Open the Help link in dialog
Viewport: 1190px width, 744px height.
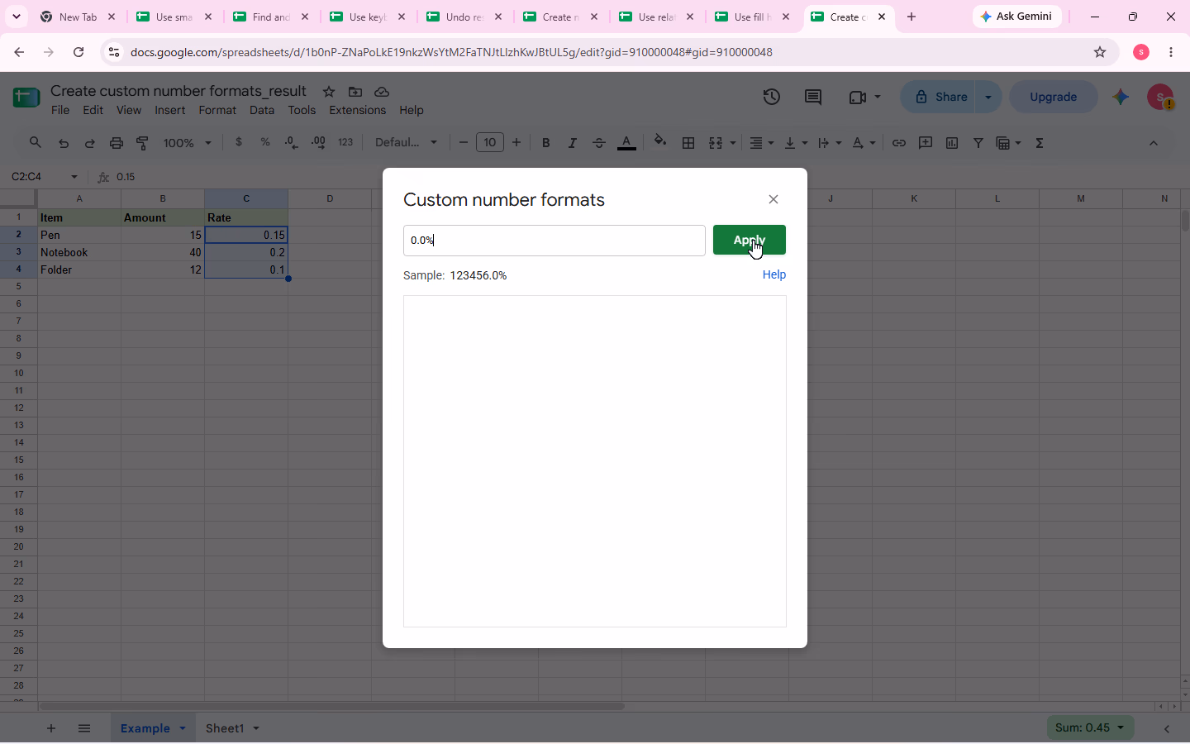pos(774,274)
